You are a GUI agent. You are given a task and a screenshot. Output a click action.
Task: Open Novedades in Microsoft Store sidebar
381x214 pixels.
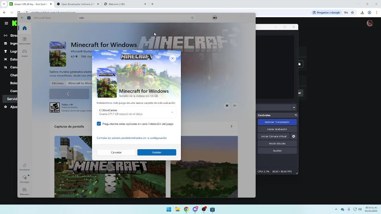(24, 167)
